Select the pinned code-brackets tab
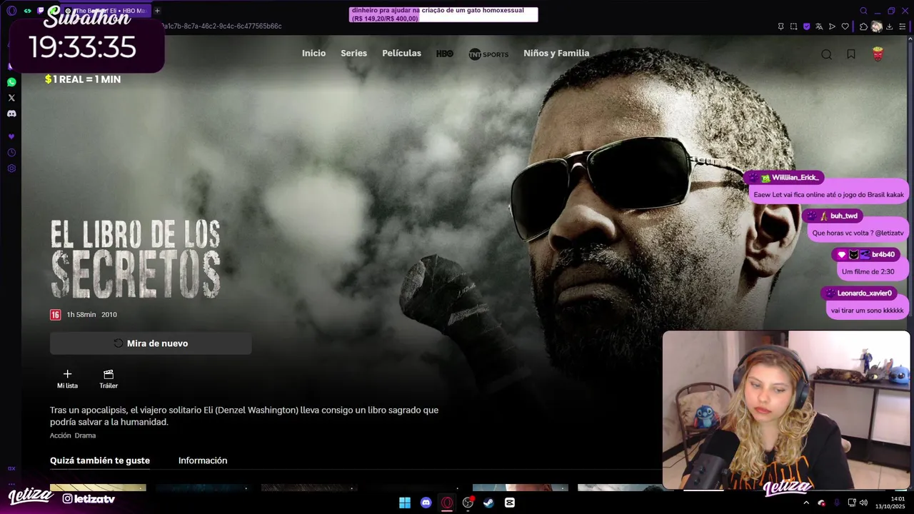 pos(27,11)
